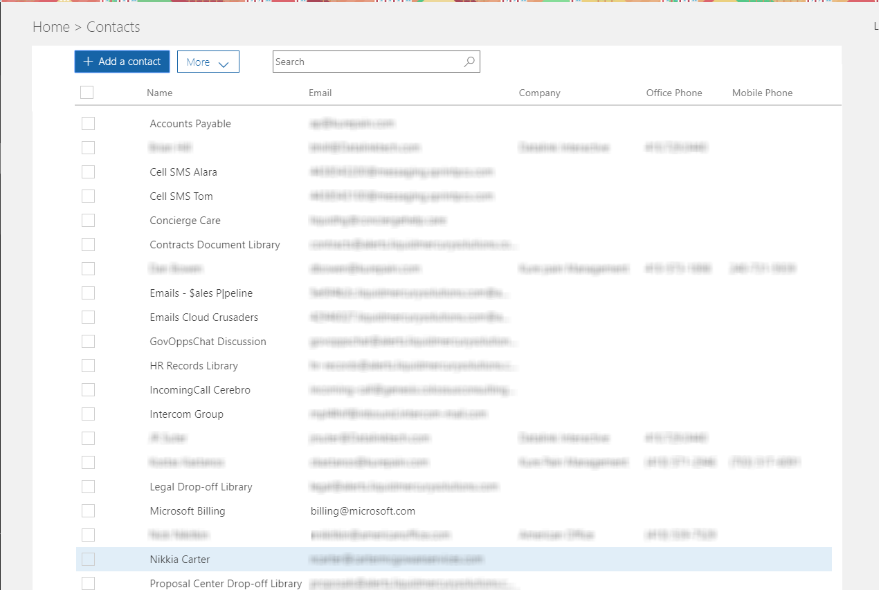Click the billing@microsoft.com email address
The image size is (879, 590).
[363, 511]
